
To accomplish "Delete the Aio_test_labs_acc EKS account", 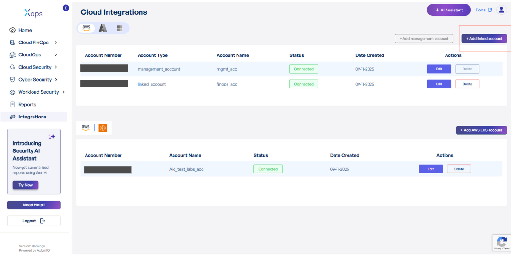I will pyautogui.click(x=459, y=169).
